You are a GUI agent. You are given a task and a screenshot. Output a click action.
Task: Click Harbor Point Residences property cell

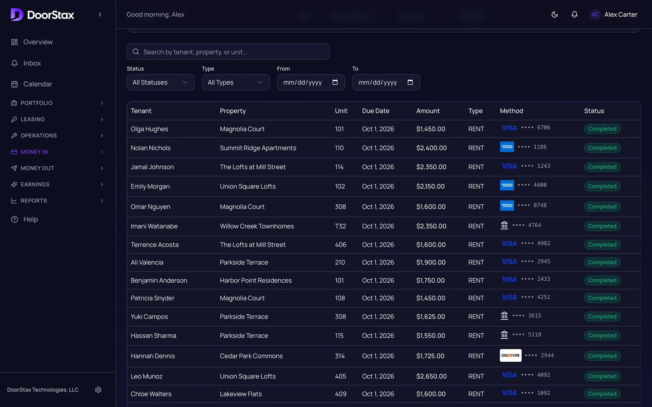tap(256, 280)
